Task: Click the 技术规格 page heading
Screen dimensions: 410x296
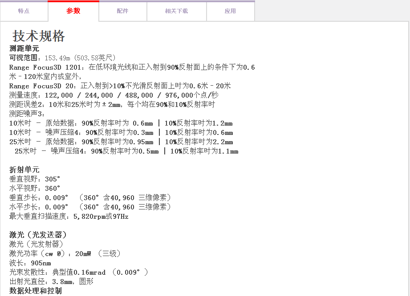Action: [39, 36]
